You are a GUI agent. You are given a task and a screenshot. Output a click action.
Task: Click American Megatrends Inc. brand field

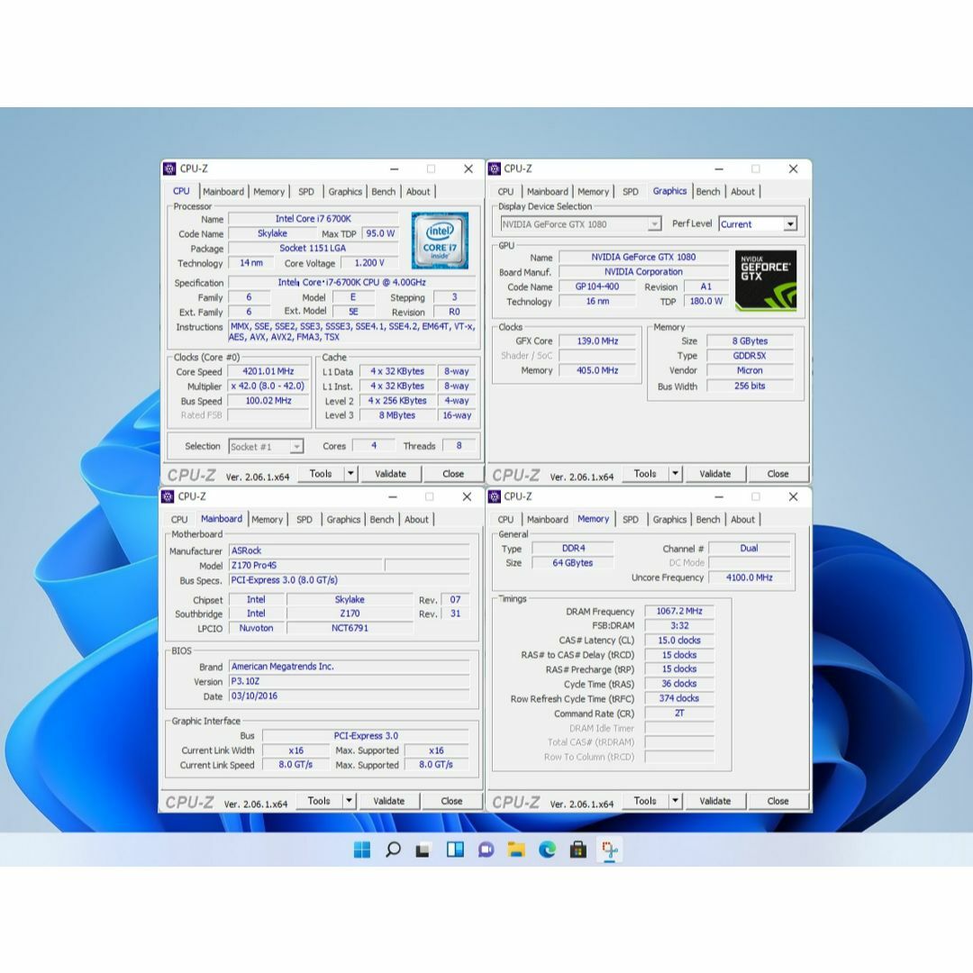coord(350,667)
